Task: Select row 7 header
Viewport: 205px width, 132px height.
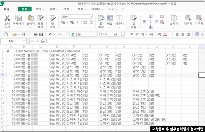Action: click(3, 75)
